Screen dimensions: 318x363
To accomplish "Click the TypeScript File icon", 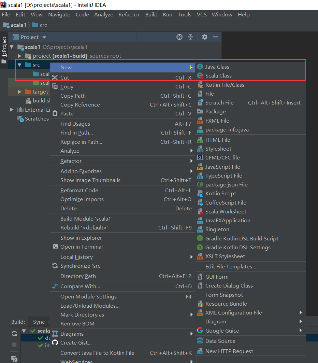I will [200, 176].
